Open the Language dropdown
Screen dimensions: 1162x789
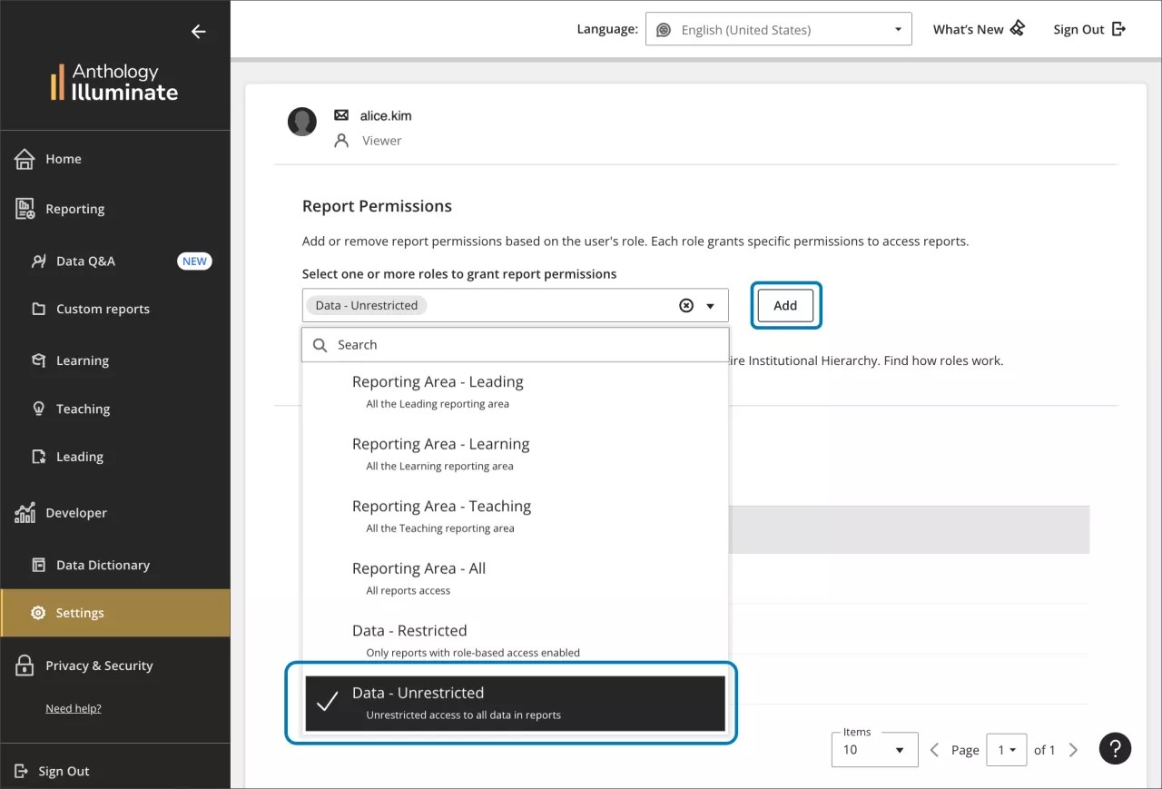[778, 29]
